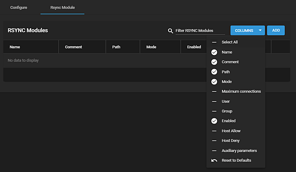The image size is (296, 172).
Task: Click the Reset to Defaults undo icon
Action: click(x=214, y=160)
